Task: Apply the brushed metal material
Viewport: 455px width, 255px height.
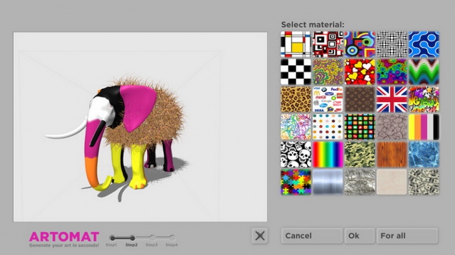Action: [x=328, y=182]
